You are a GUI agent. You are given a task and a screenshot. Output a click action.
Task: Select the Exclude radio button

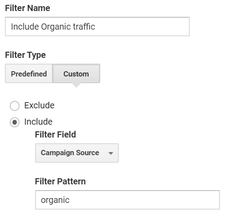pos(15,106)
